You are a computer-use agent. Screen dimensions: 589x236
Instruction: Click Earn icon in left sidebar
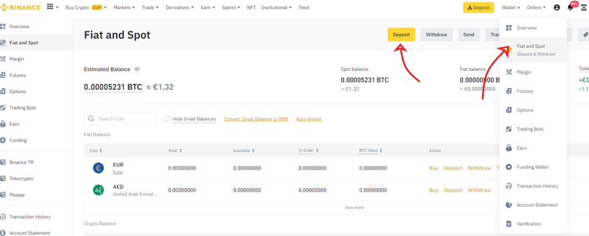coord(3,124)
